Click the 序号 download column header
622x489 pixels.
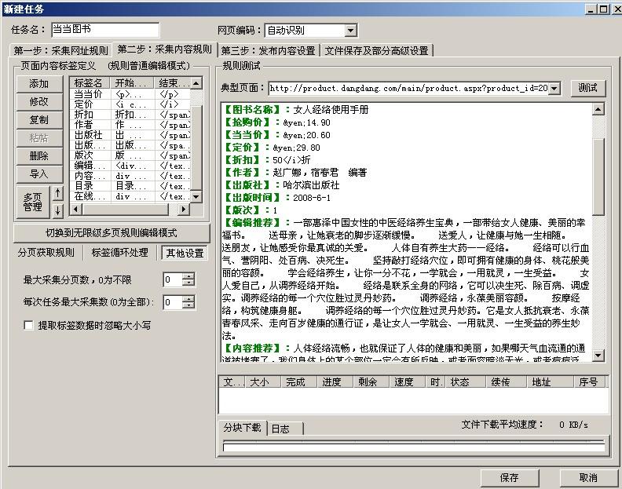pyautogui.click(x=590, y=381)
